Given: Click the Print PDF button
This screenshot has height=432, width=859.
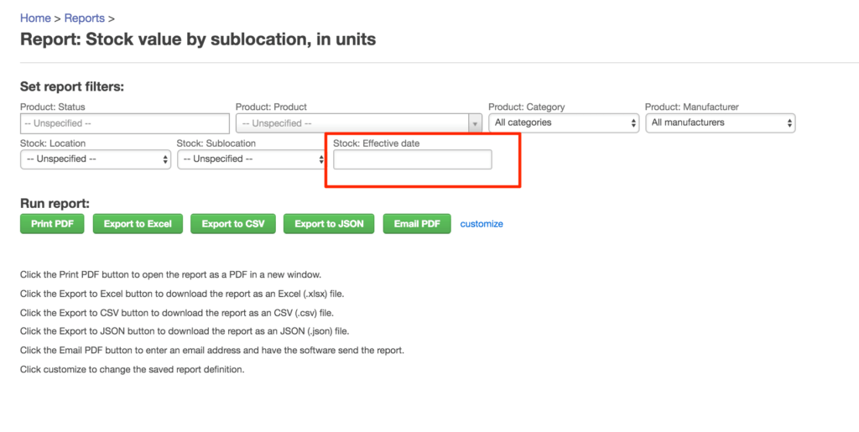Looking at the screenshot, I should (52, 224).
